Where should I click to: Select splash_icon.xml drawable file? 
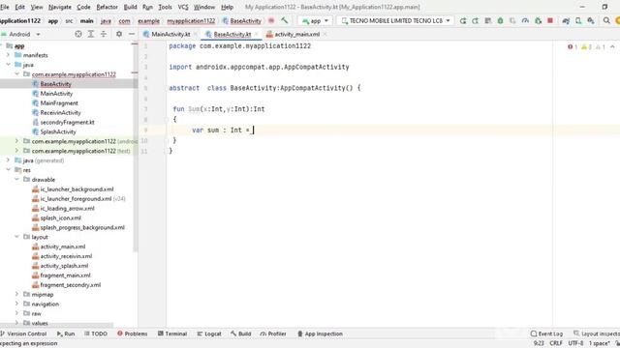coord(60,217)
